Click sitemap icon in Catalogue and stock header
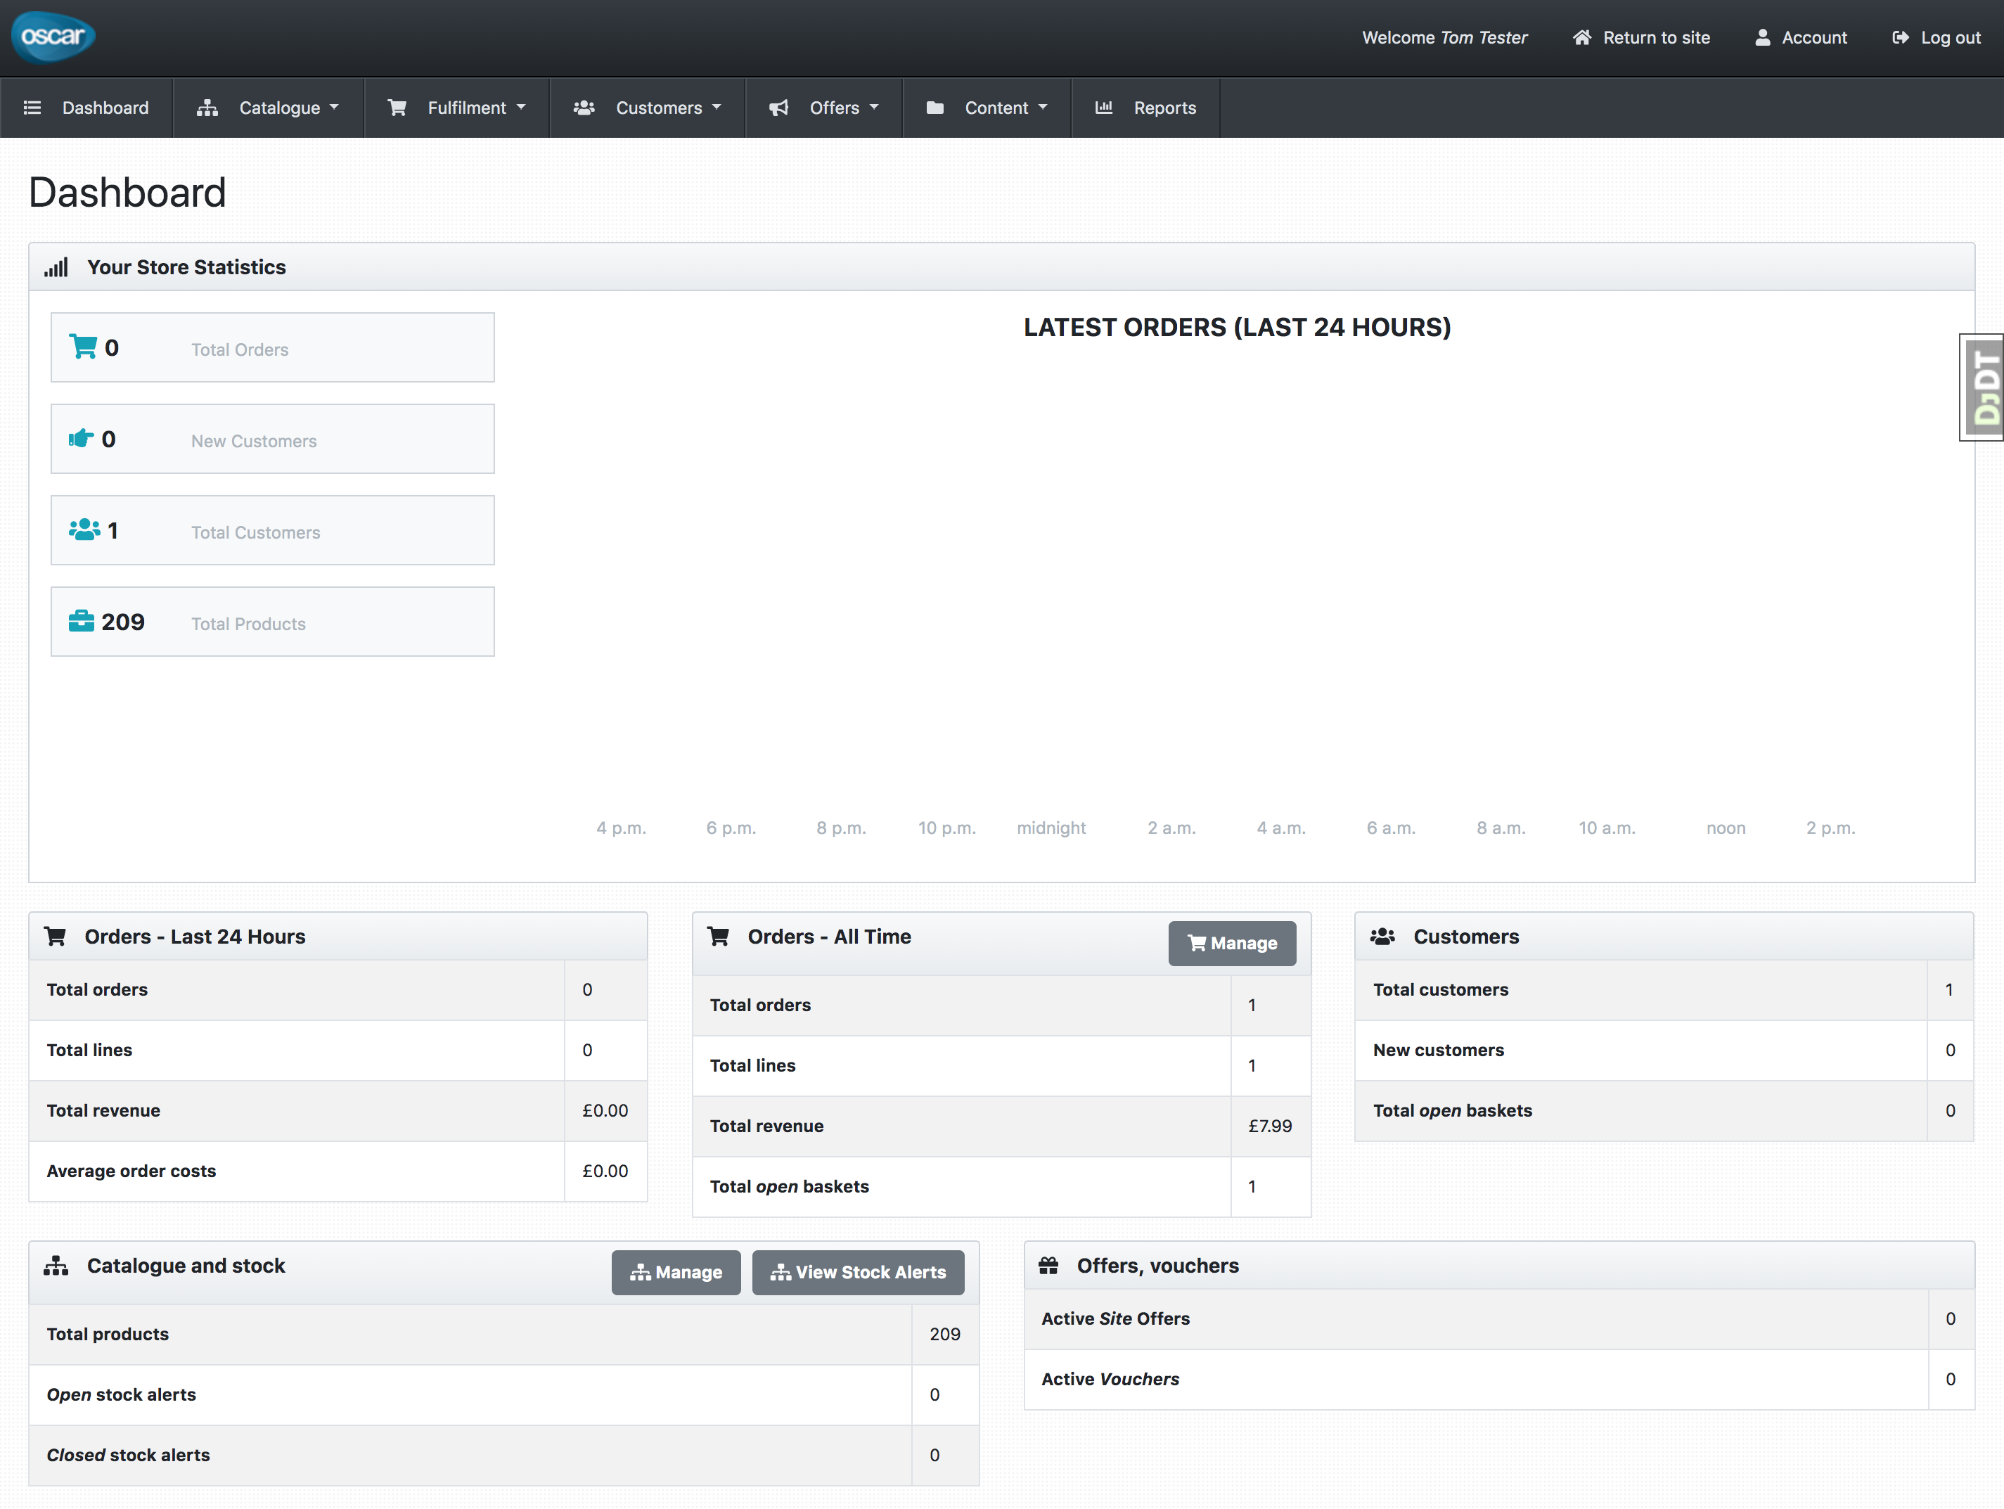 point(56,1265)
